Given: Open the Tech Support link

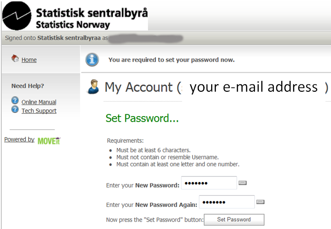Looking at the screenshot, I should [x=39, y=111].
